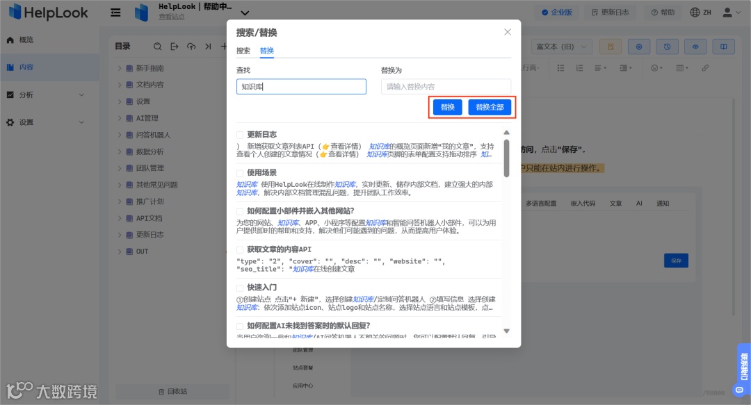Open version history with the clock icon
This screenshot has height=405, width=751.
(x=668, y=46)
